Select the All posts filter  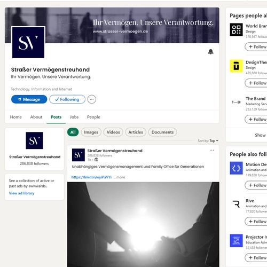coord(73,132)
